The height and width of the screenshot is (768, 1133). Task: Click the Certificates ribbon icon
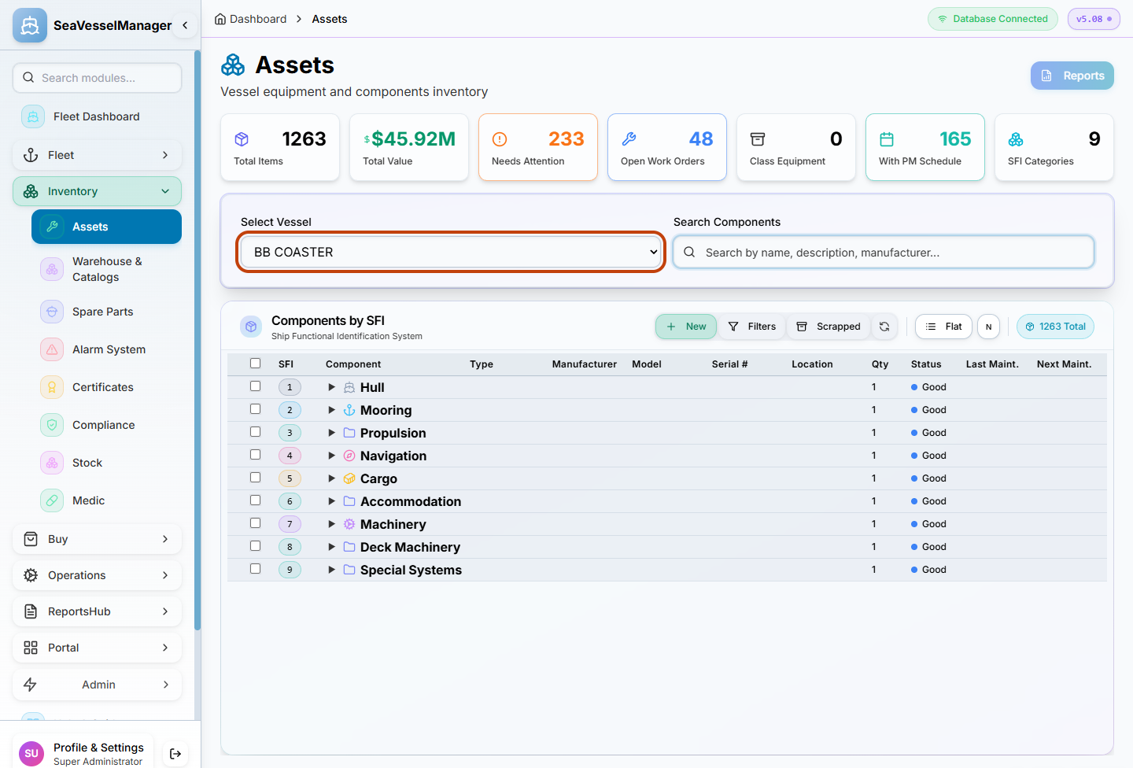[x=52, y=387]
